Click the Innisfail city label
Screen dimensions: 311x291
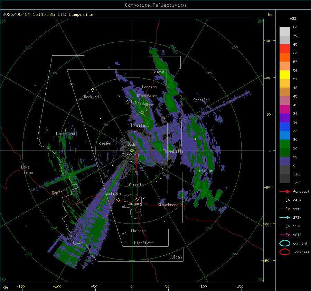140,125
